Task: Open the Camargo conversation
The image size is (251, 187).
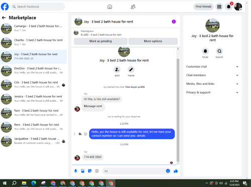Action: tap(34, 28)
